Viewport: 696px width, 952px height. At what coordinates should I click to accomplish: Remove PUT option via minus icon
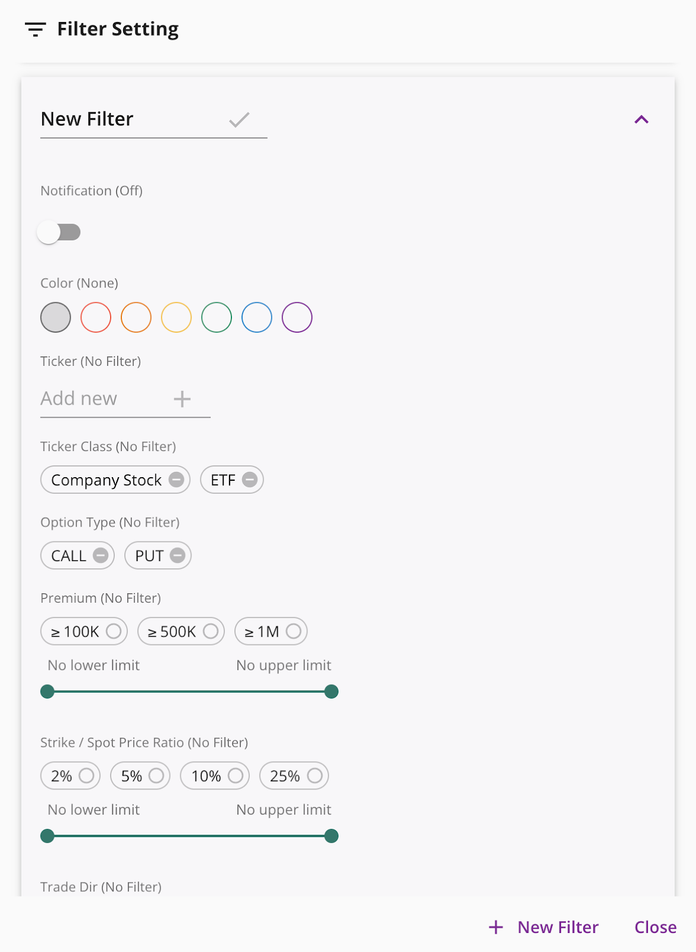point(177,555)
